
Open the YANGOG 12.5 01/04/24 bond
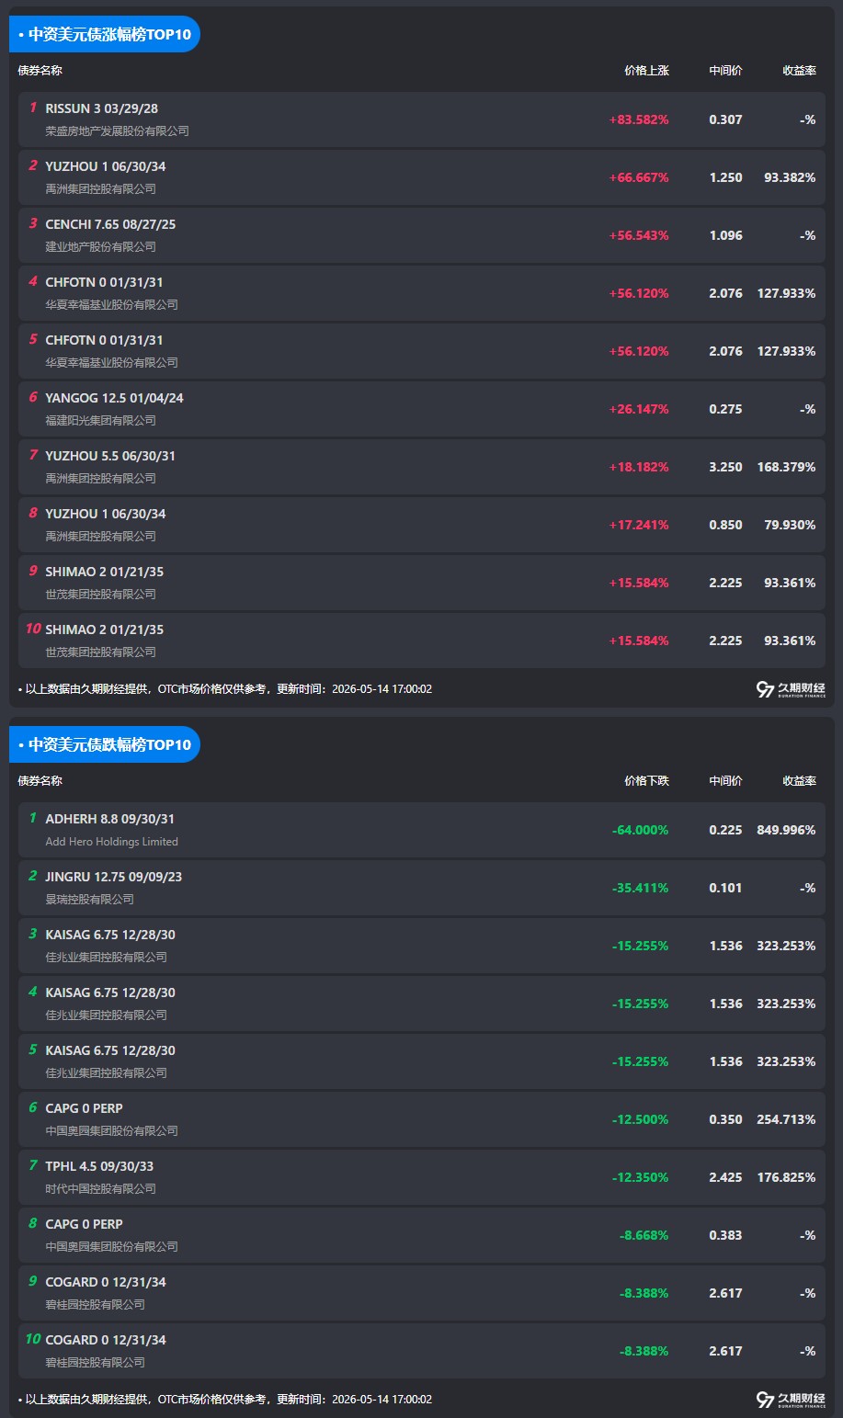click(422, 409)
